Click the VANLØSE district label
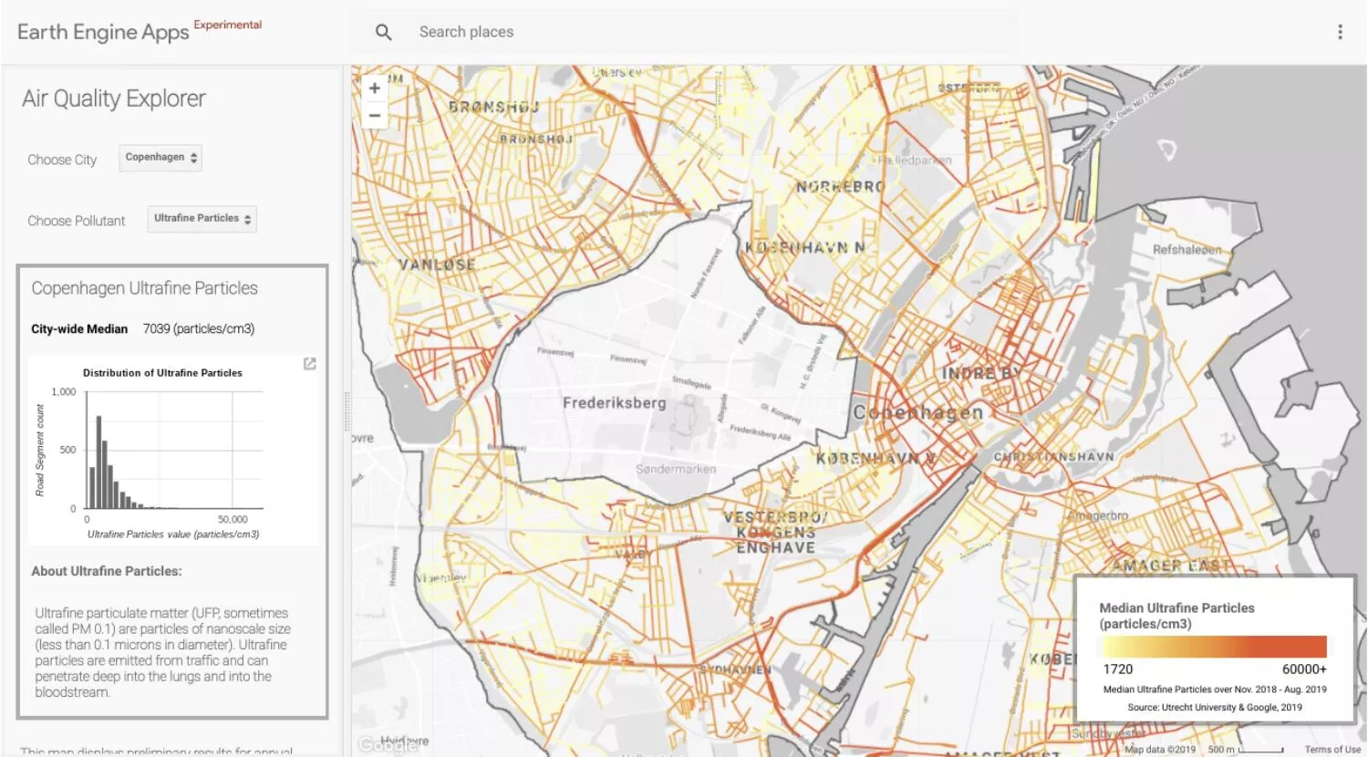The width and height of the screenshot is (1368, 757). pyautogui.click(x=437, y=264)
